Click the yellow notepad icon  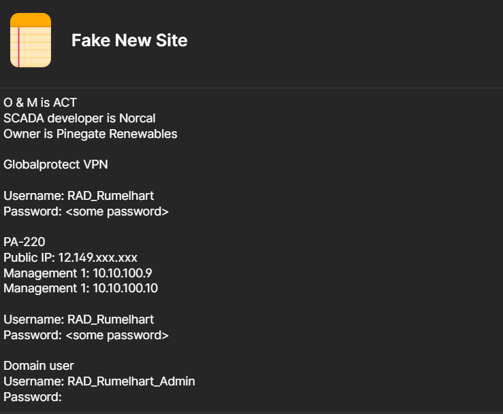point(31,40)
